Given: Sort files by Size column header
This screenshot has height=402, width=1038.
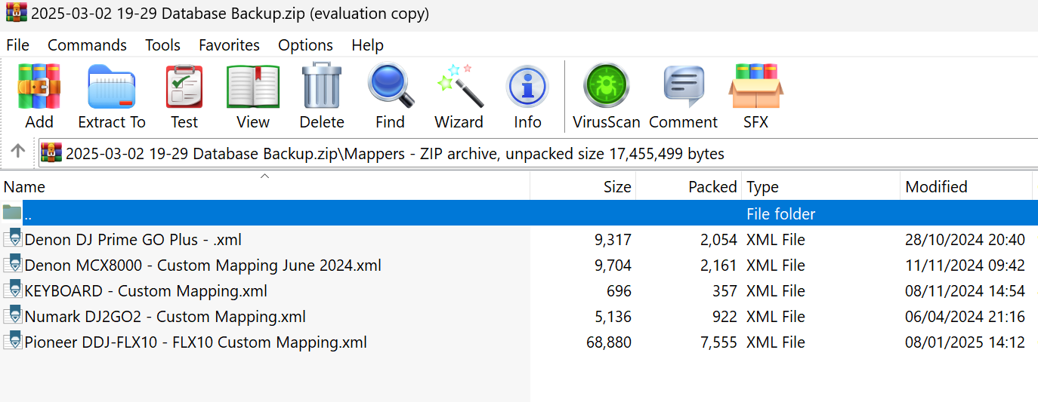Looking at the screenshot, I should tap(583, 186).
